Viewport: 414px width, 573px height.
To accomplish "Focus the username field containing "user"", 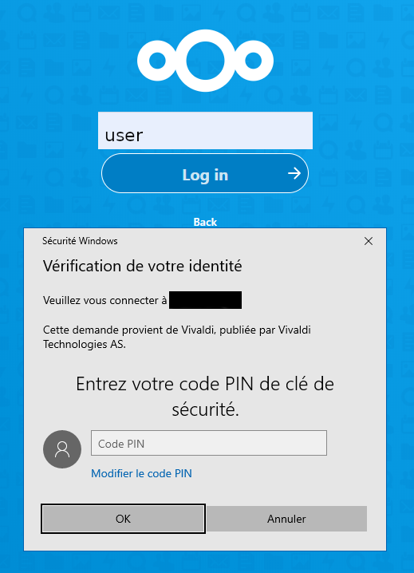I will pyautogui.click(x=205, y=130).
